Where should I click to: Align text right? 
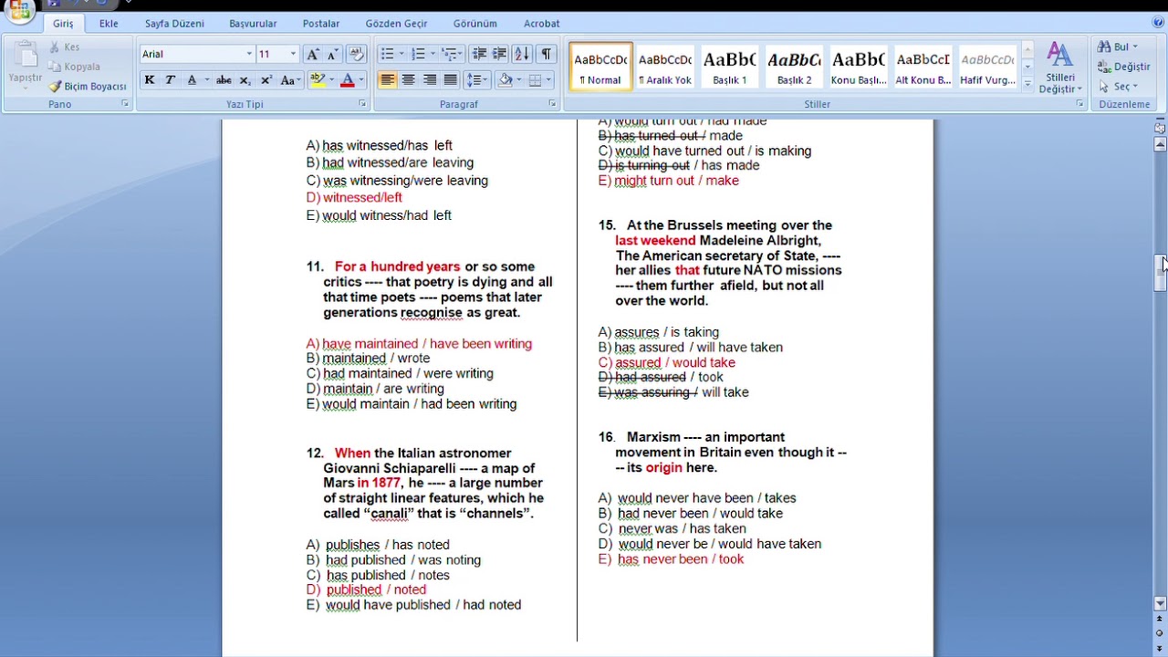tap(430, 80)
